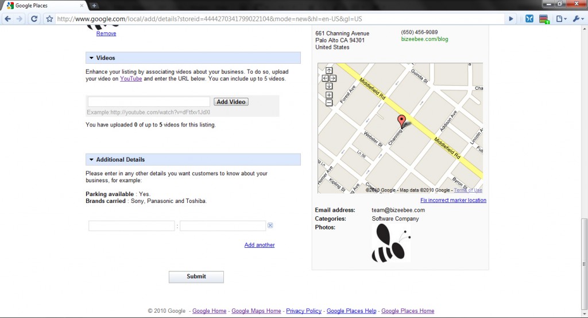Open Privacy Policy footer link
Image resolution: width=588 pixels, height=318 pixels.
click(304, 311)
